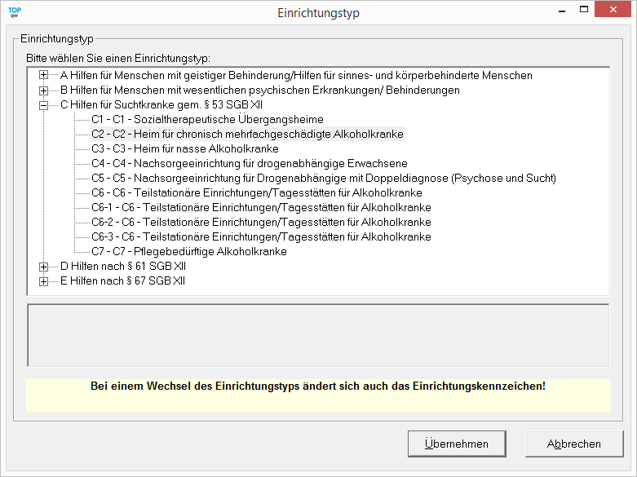This screenshot has width=637, height=477.
Task: Select the C6 Teilstationäre Einrichtungen entry
Action: coord(256,193)
